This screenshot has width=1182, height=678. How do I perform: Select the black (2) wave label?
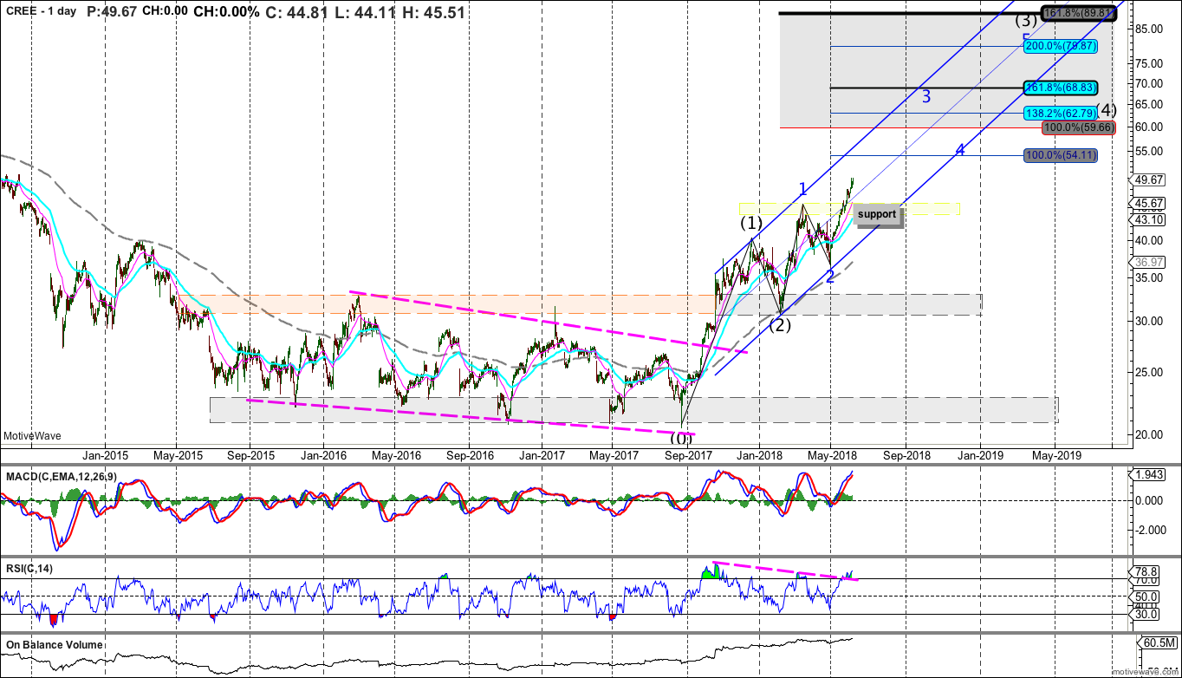(781, 326)
